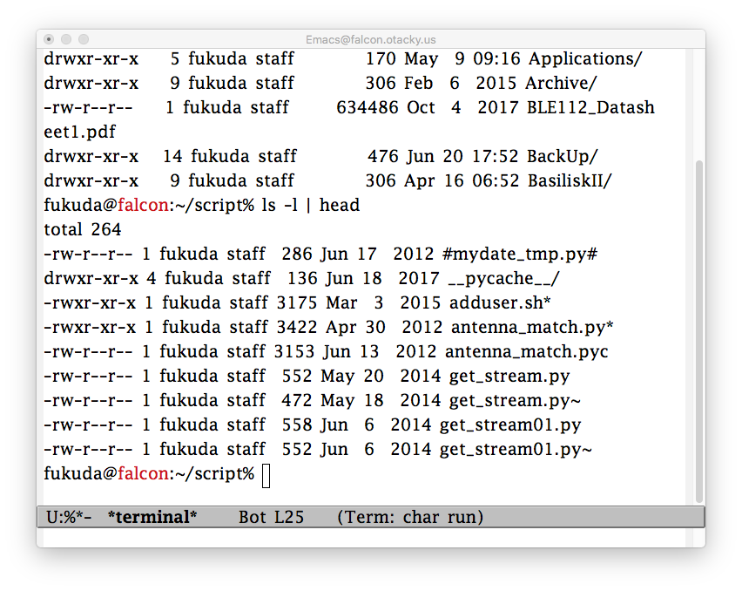Click the ls -l | head command text
Image resolution: width=742 pixels, height=591 pixels.
(x=311, y=205)
